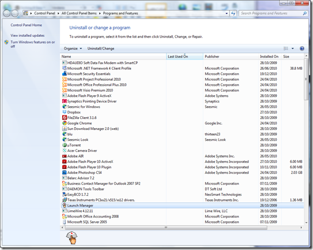Click the Adobe Flash Player 10 Plugin icon
The image size is (313, 250).
pyautogui.click(x=65, y=167)
